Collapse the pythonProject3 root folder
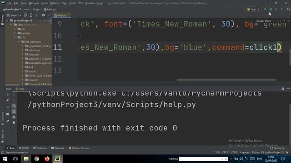This screenshot has height=163, width=291. (x=7, y=20)
